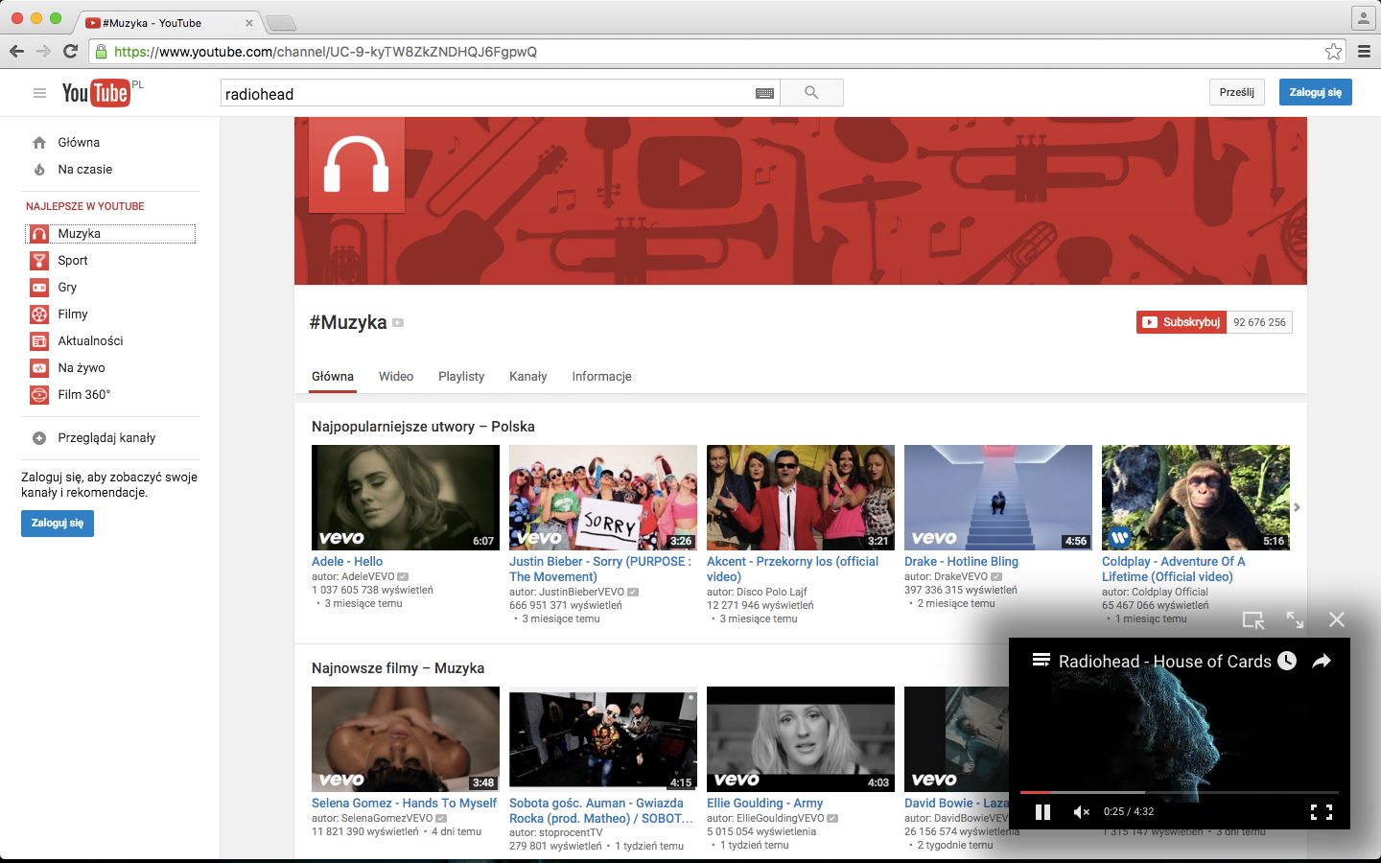Show next videos in Najpopularniejsze utwory carousel
The image size is (1381, 863).
[x=1297, y=507]
